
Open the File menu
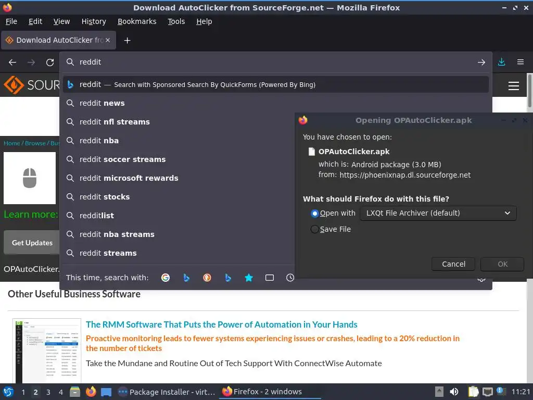pos(11,21)
